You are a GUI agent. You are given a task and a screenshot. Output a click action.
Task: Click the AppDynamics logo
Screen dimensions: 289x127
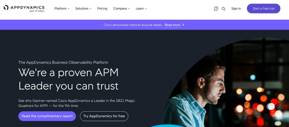24,8
